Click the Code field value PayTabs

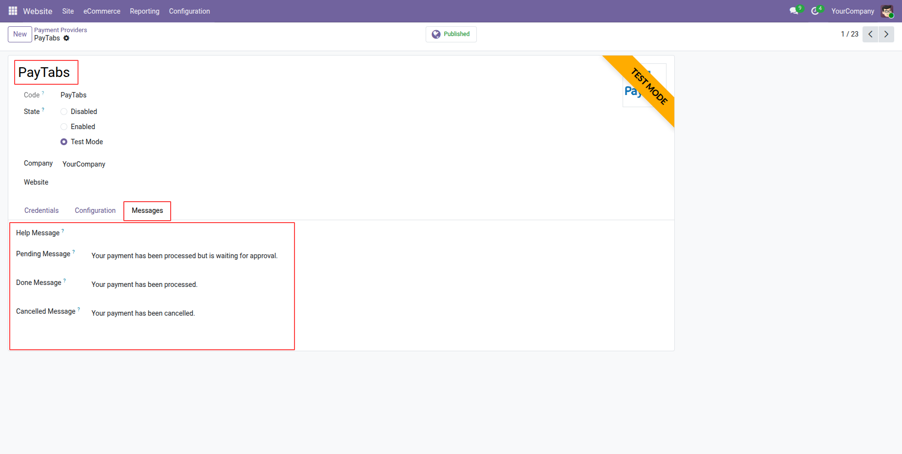click(74, 95)
